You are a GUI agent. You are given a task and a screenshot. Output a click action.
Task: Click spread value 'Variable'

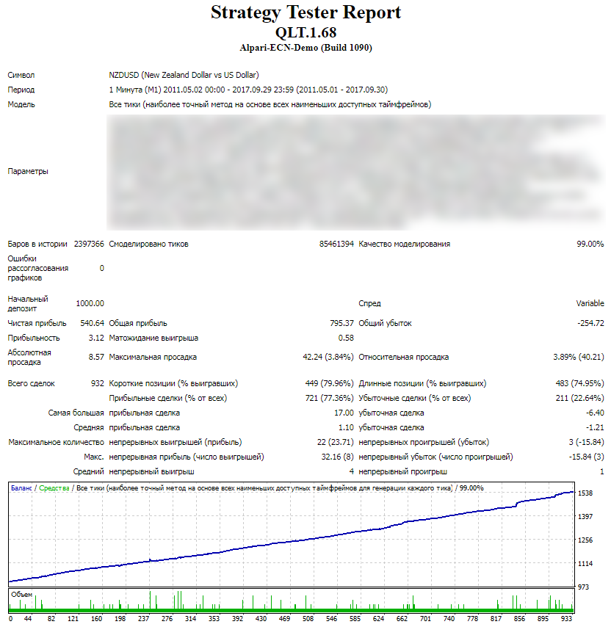click(590, 303)
